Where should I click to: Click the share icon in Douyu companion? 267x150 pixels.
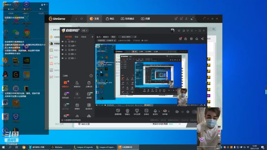click(x=202, y=39)
